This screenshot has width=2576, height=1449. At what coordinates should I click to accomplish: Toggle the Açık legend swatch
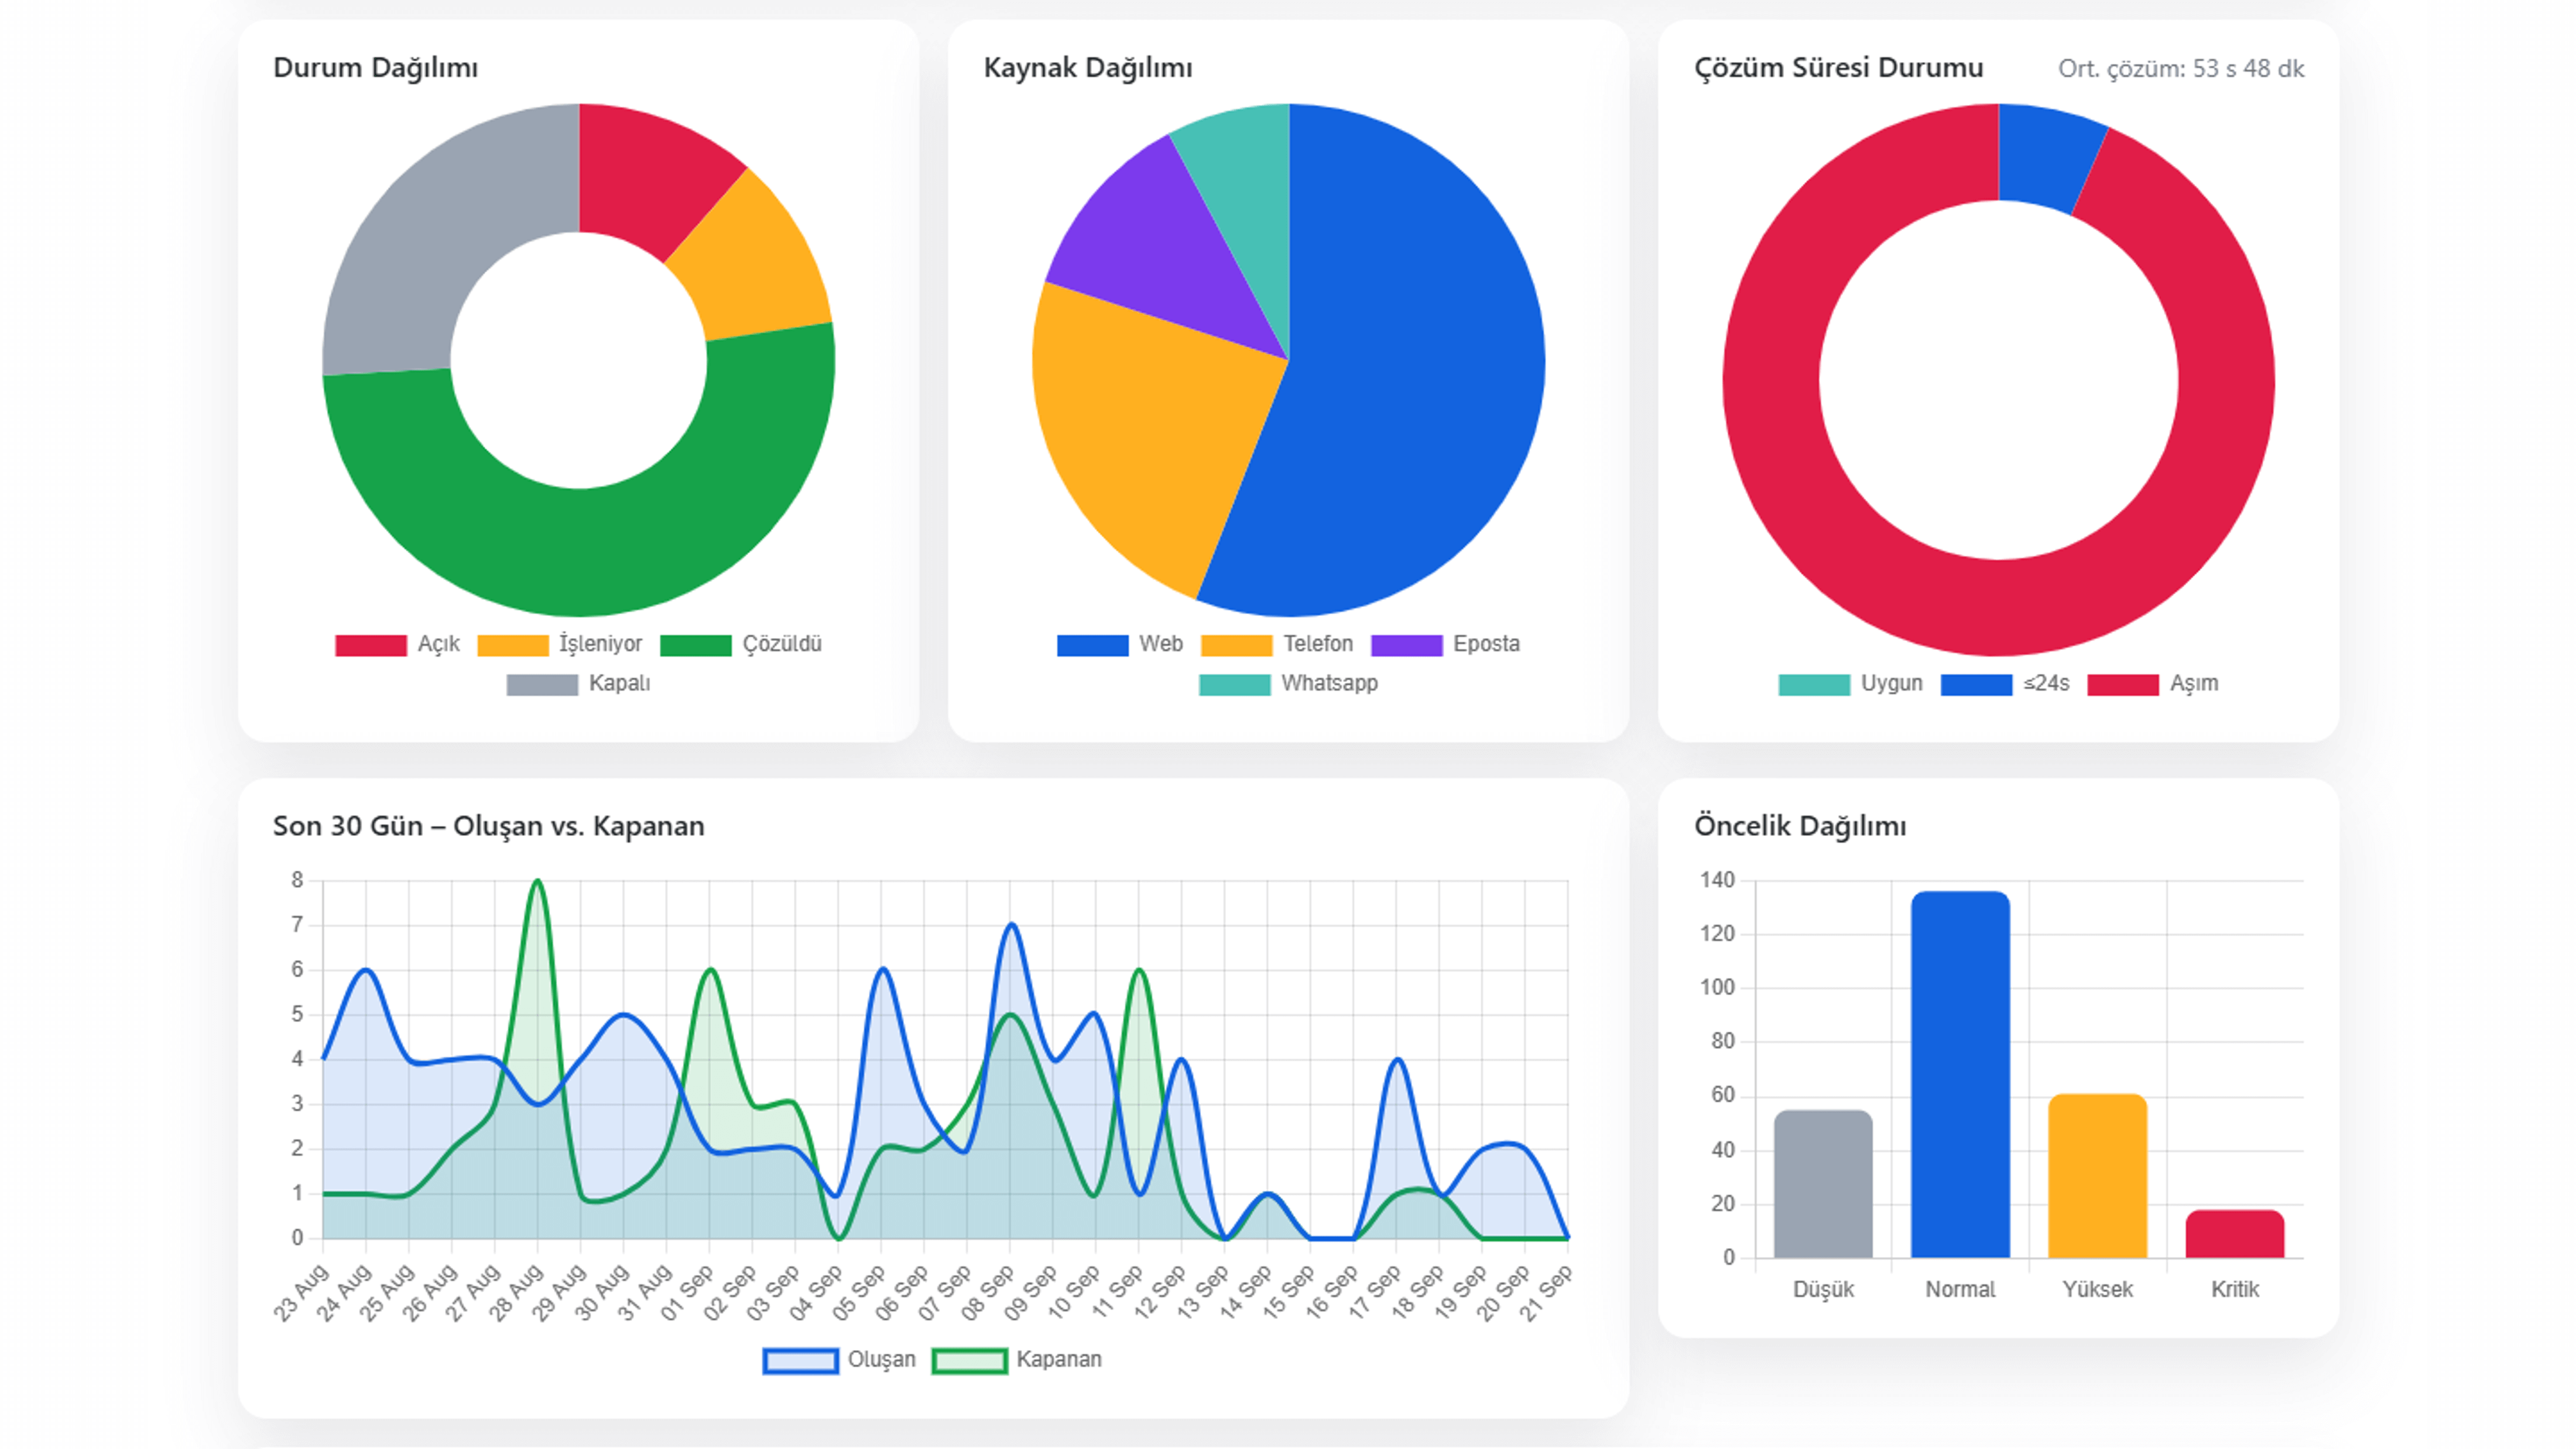(x=371, y=645)
